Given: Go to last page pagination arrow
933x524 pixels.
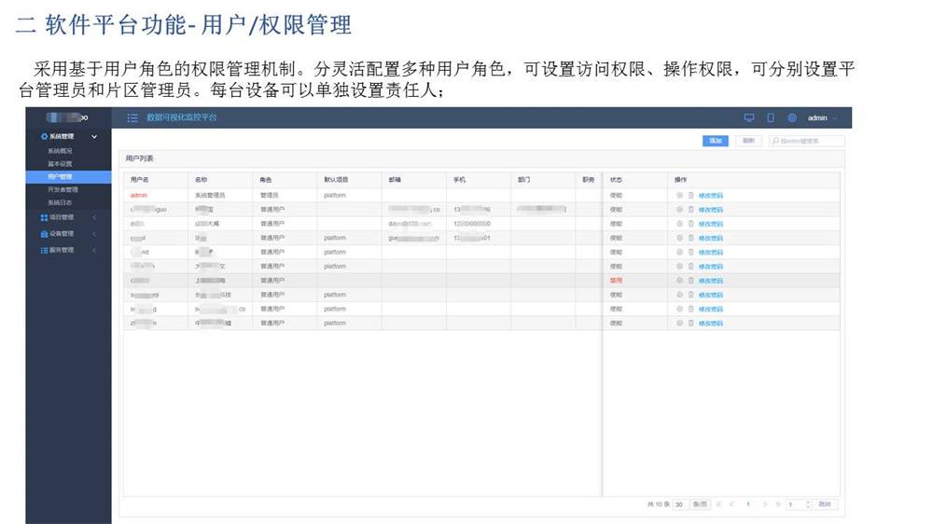Looking at the screenshot, I should pos(777,504).
